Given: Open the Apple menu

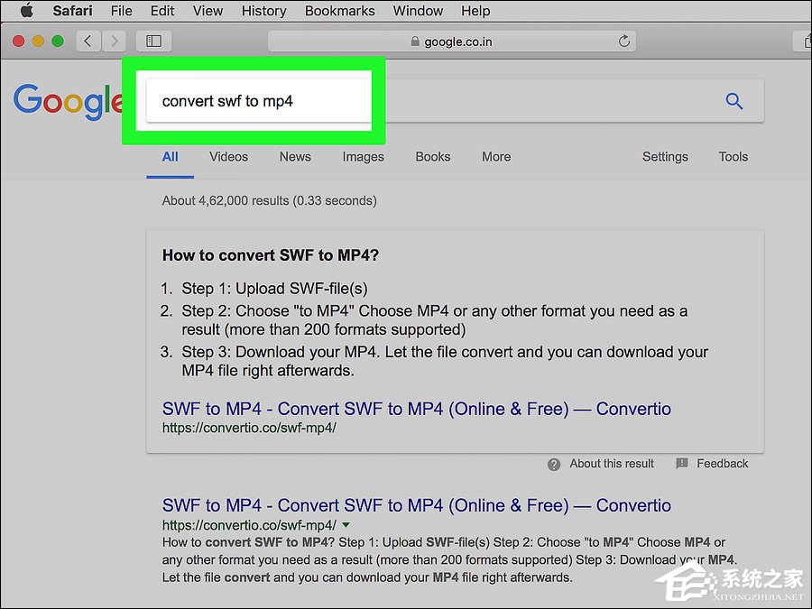Looking at the screenshot, I should pyautogui.click(x=26, y=10).
